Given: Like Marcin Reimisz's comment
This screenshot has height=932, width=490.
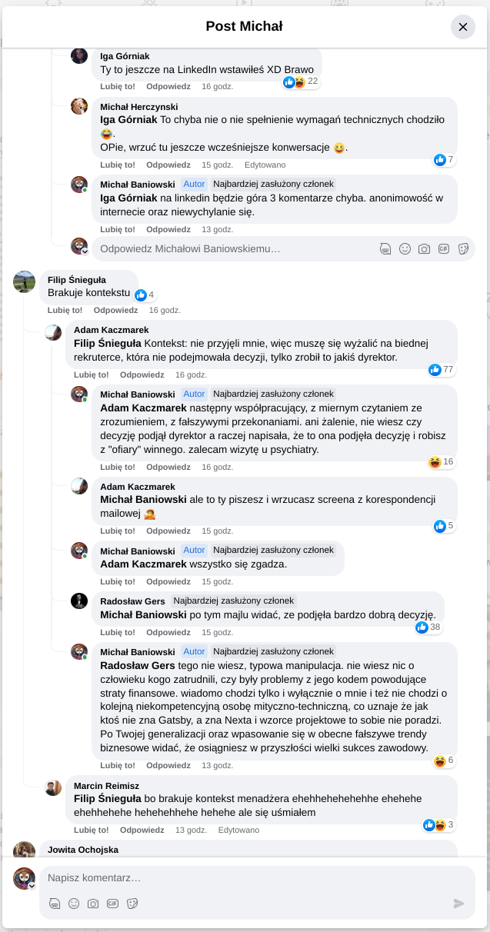Looking at the screenshot, I should click(91, 830).
